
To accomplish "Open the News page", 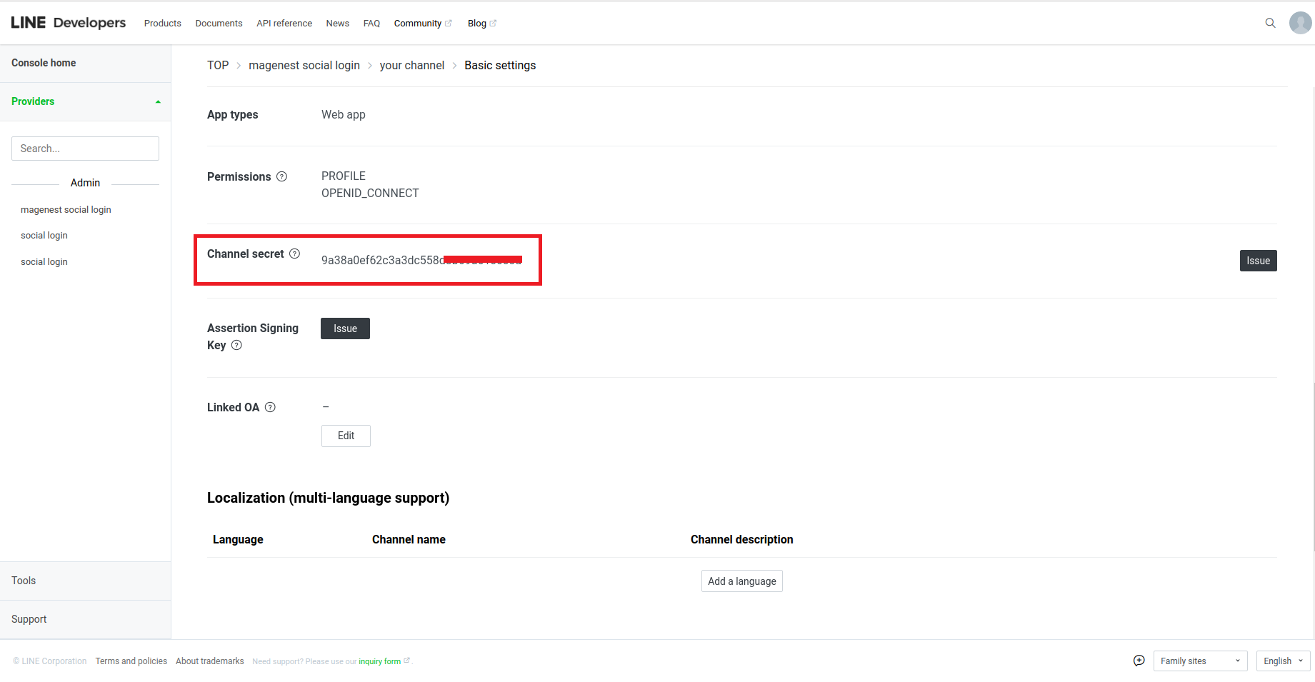I will pyautogui.click(x=337, y=24).
